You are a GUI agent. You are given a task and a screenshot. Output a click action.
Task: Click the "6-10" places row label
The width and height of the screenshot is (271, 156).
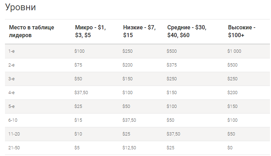[x=13, y=120]
